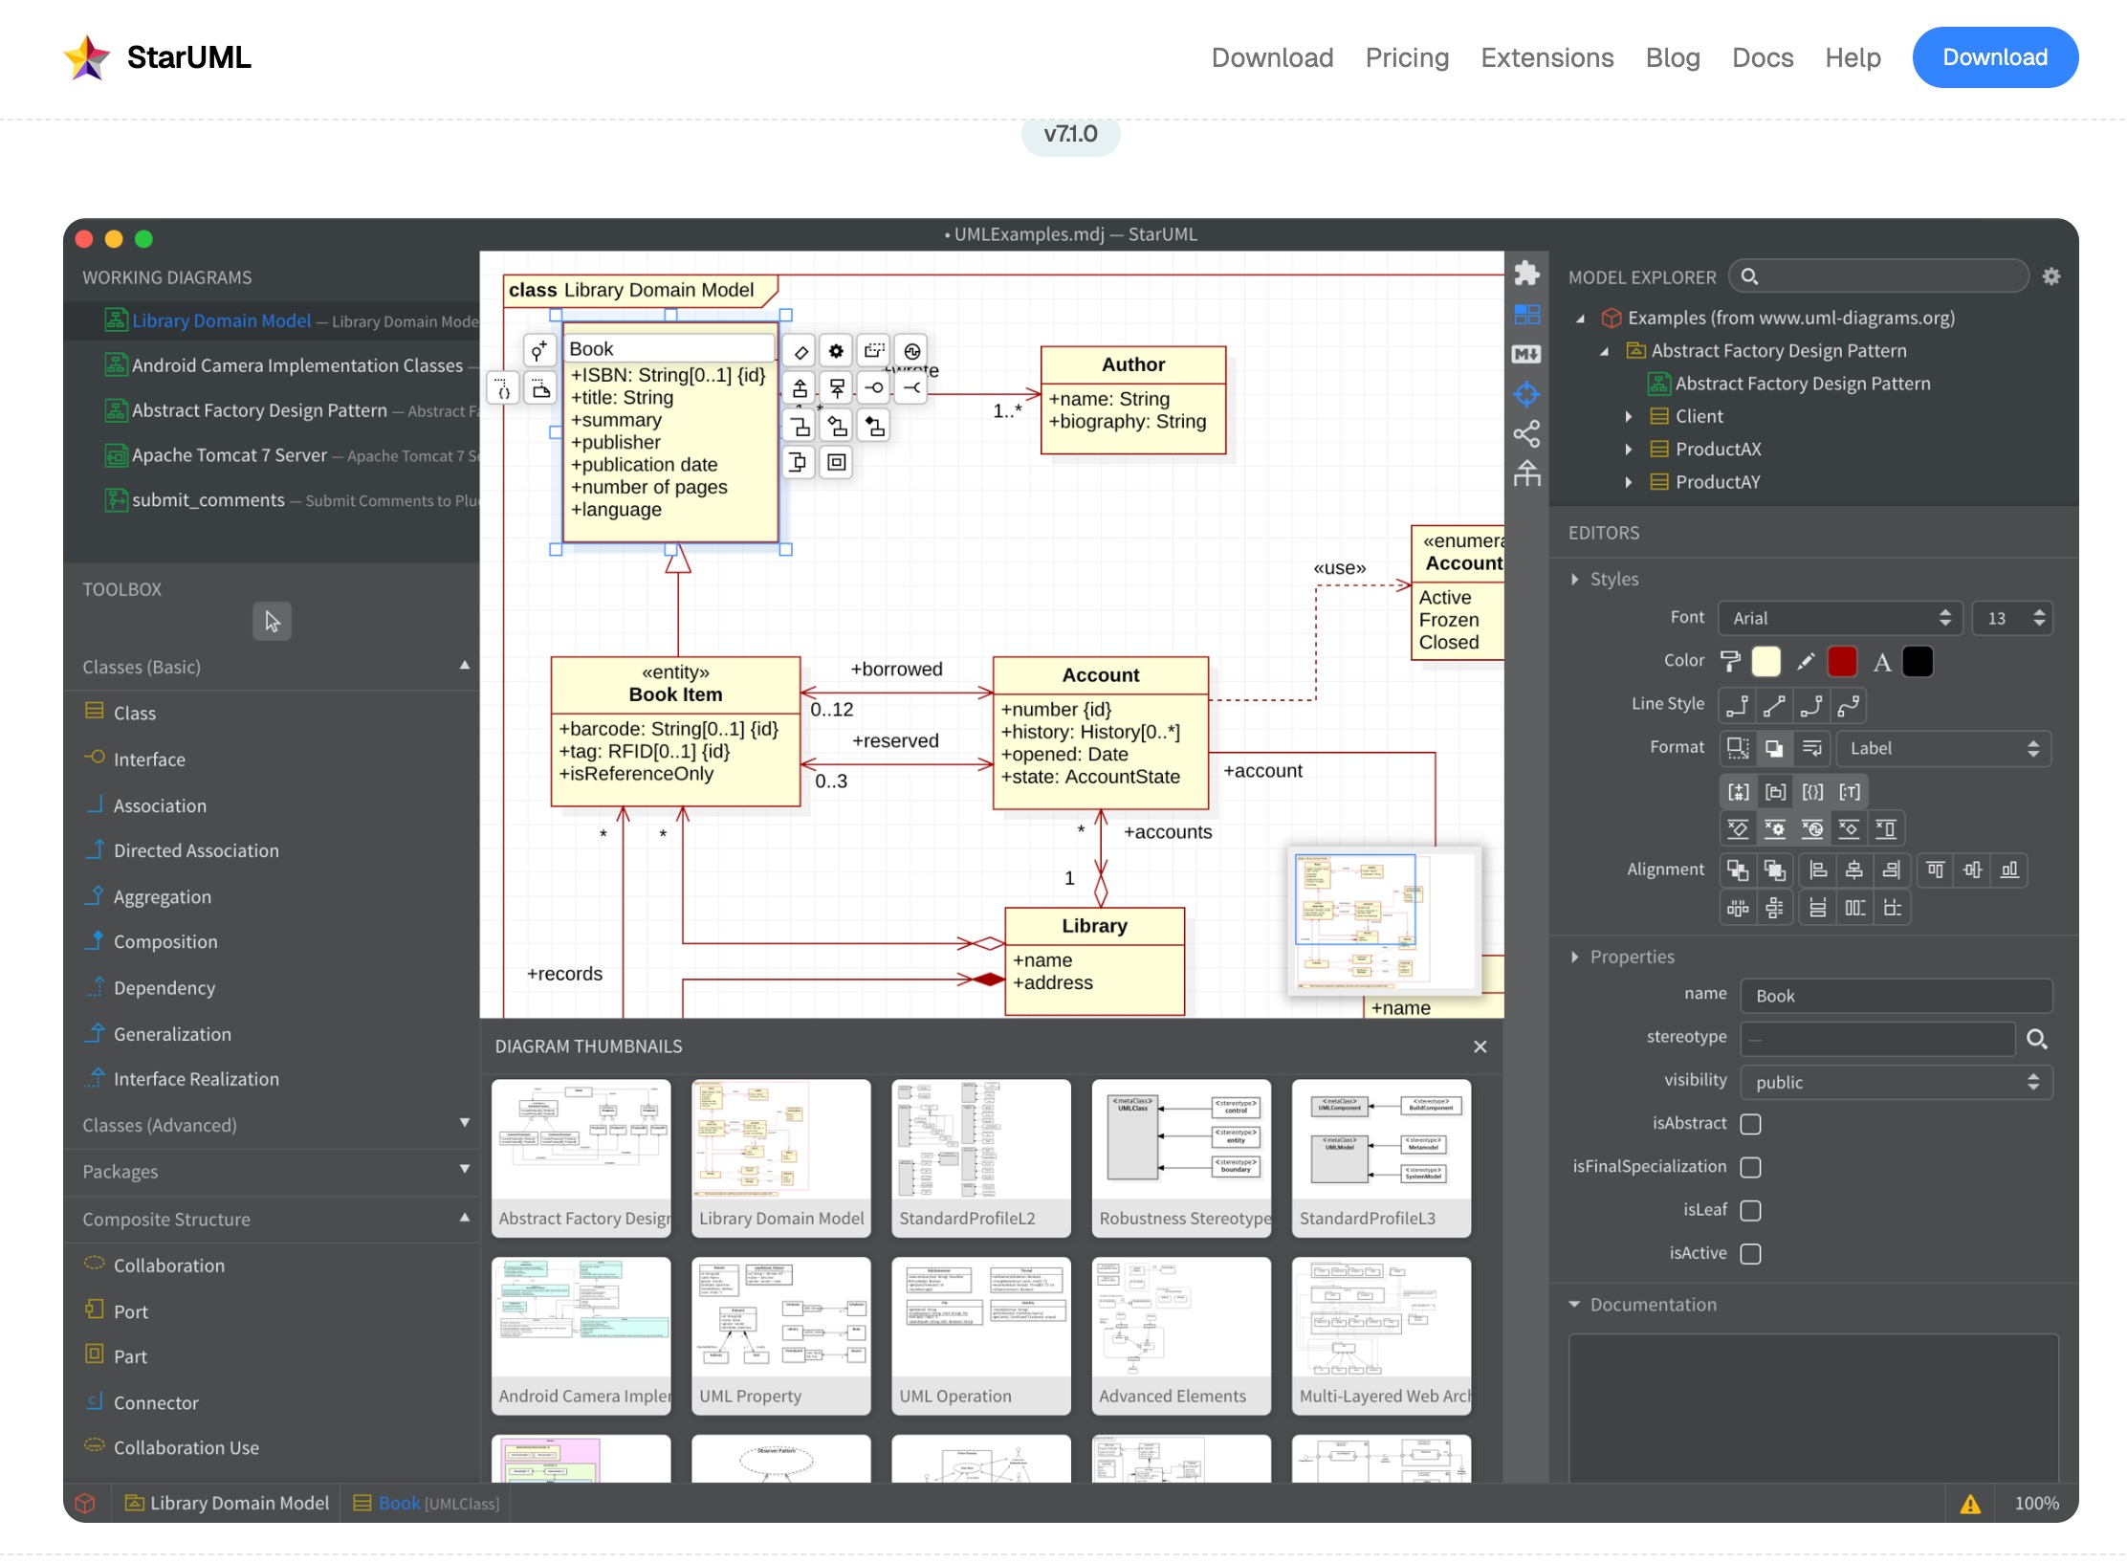Open the visibility dropdown set to public
The height and width of the screenshot is (1563, 2127).
pos(1896,1082)
